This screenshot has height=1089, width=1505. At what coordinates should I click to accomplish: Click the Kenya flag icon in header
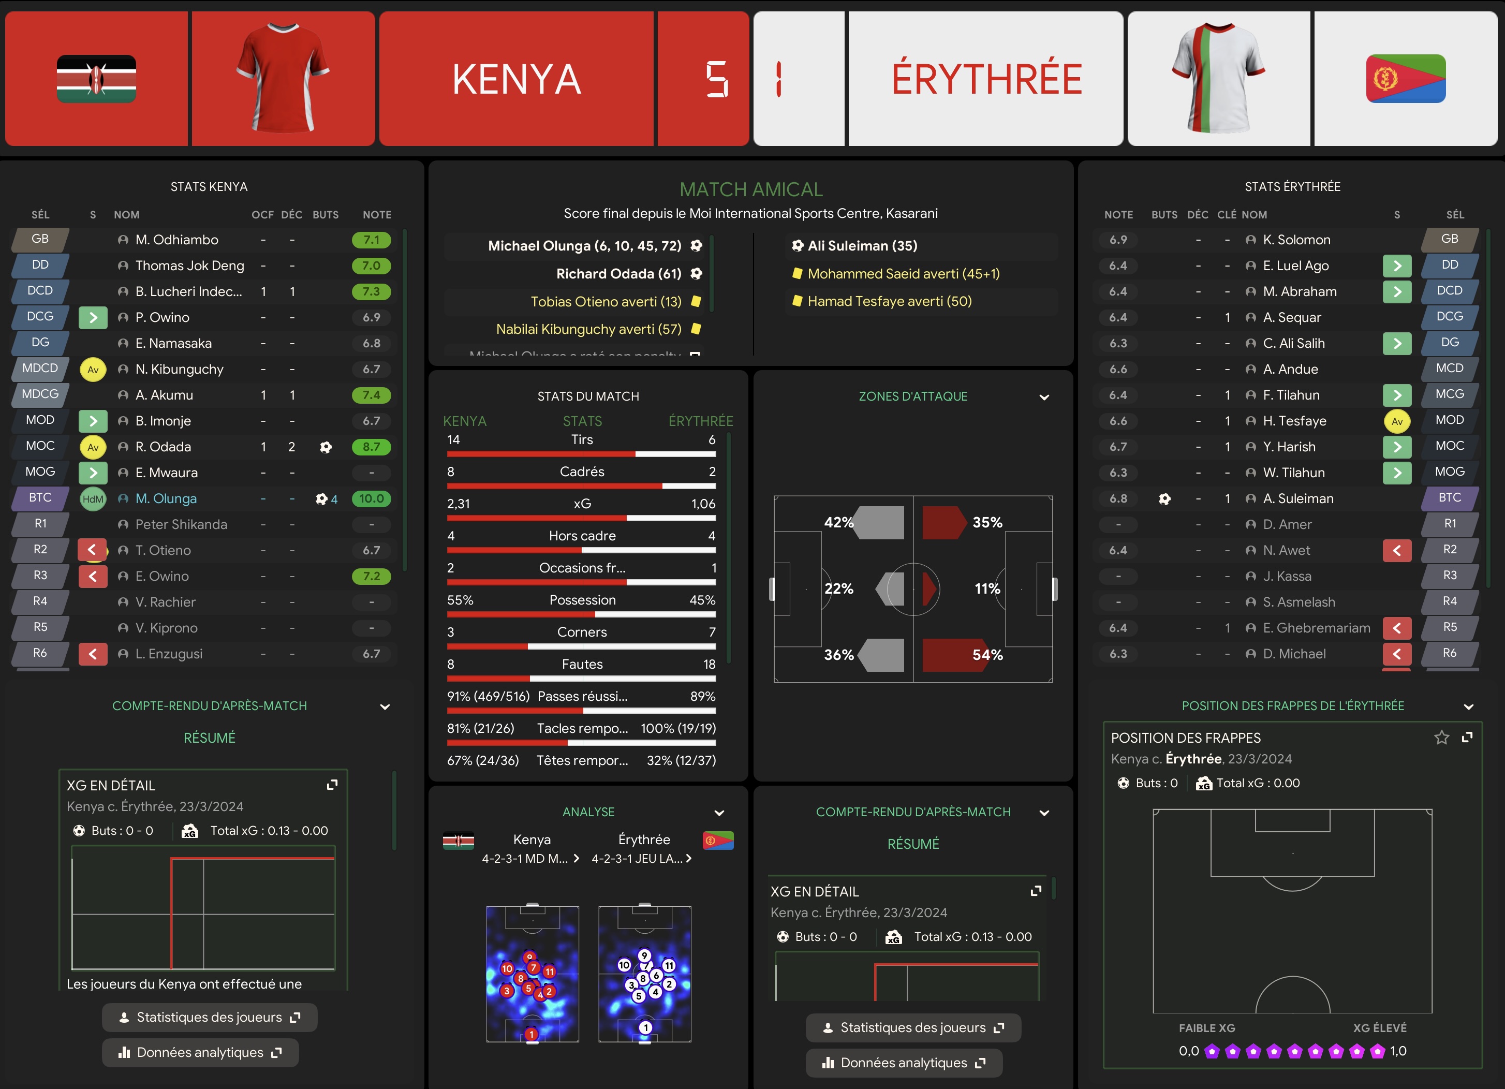[x=97, y=79]
